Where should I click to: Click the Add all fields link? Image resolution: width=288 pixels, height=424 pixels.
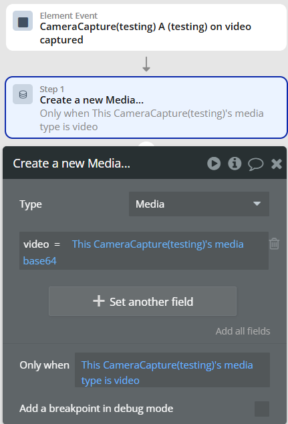(243, 331)
